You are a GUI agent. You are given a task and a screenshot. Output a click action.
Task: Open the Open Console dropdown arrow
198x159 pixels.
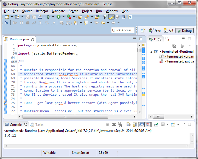tap(178, 124)
